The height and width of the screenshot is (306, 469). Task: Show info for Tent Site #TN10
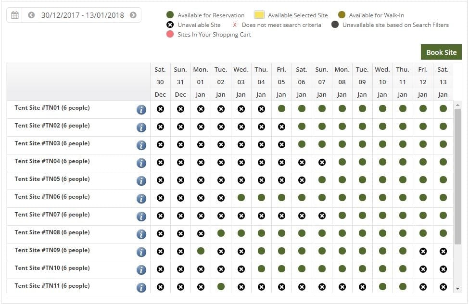click(141, 270)
